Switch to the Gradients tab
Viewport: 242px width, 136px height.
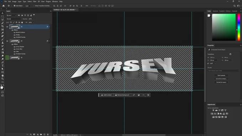coord(222,11)
